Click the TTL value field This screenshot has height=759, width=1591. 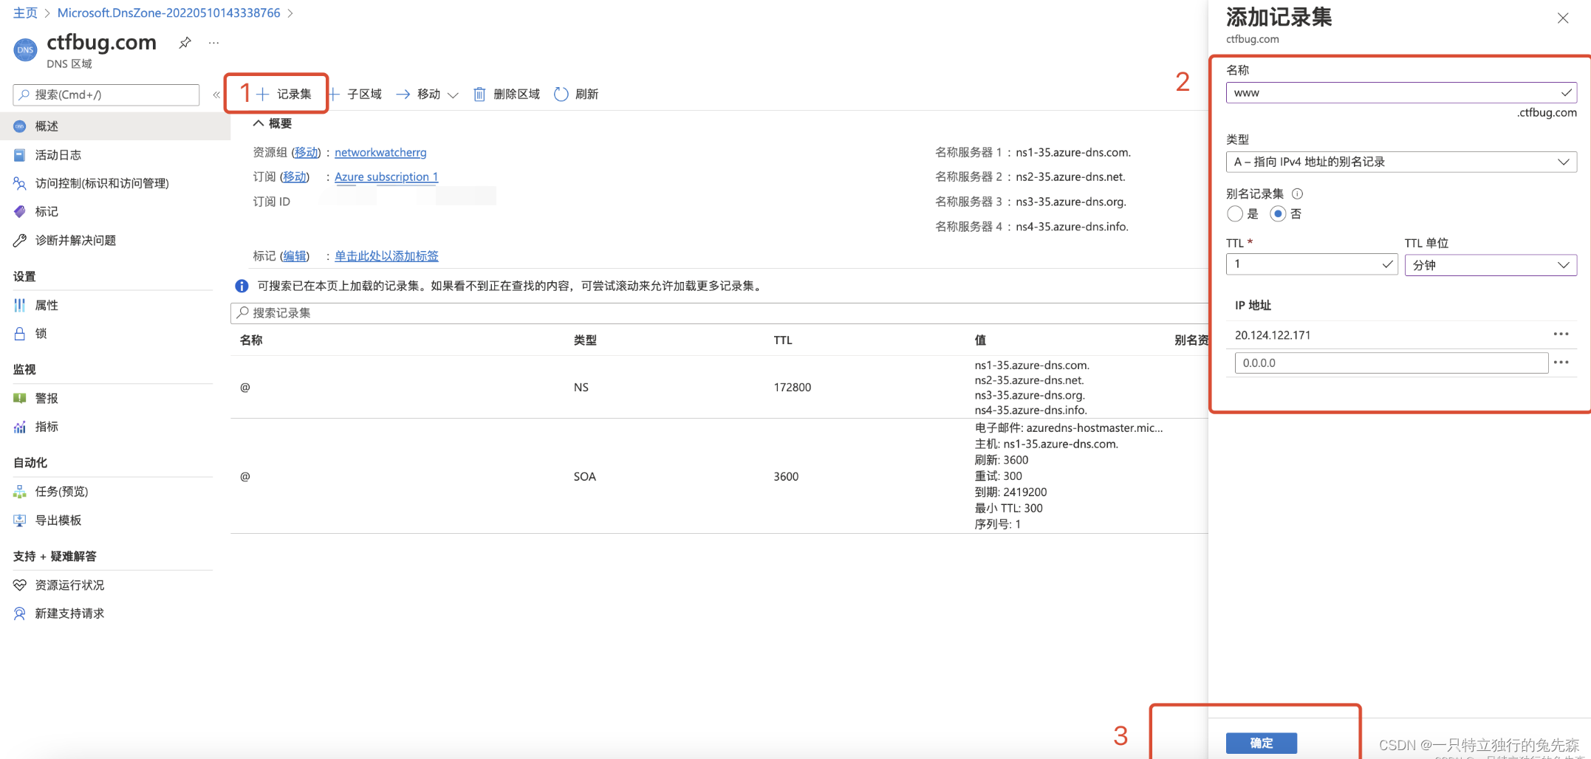point(1312,264)
